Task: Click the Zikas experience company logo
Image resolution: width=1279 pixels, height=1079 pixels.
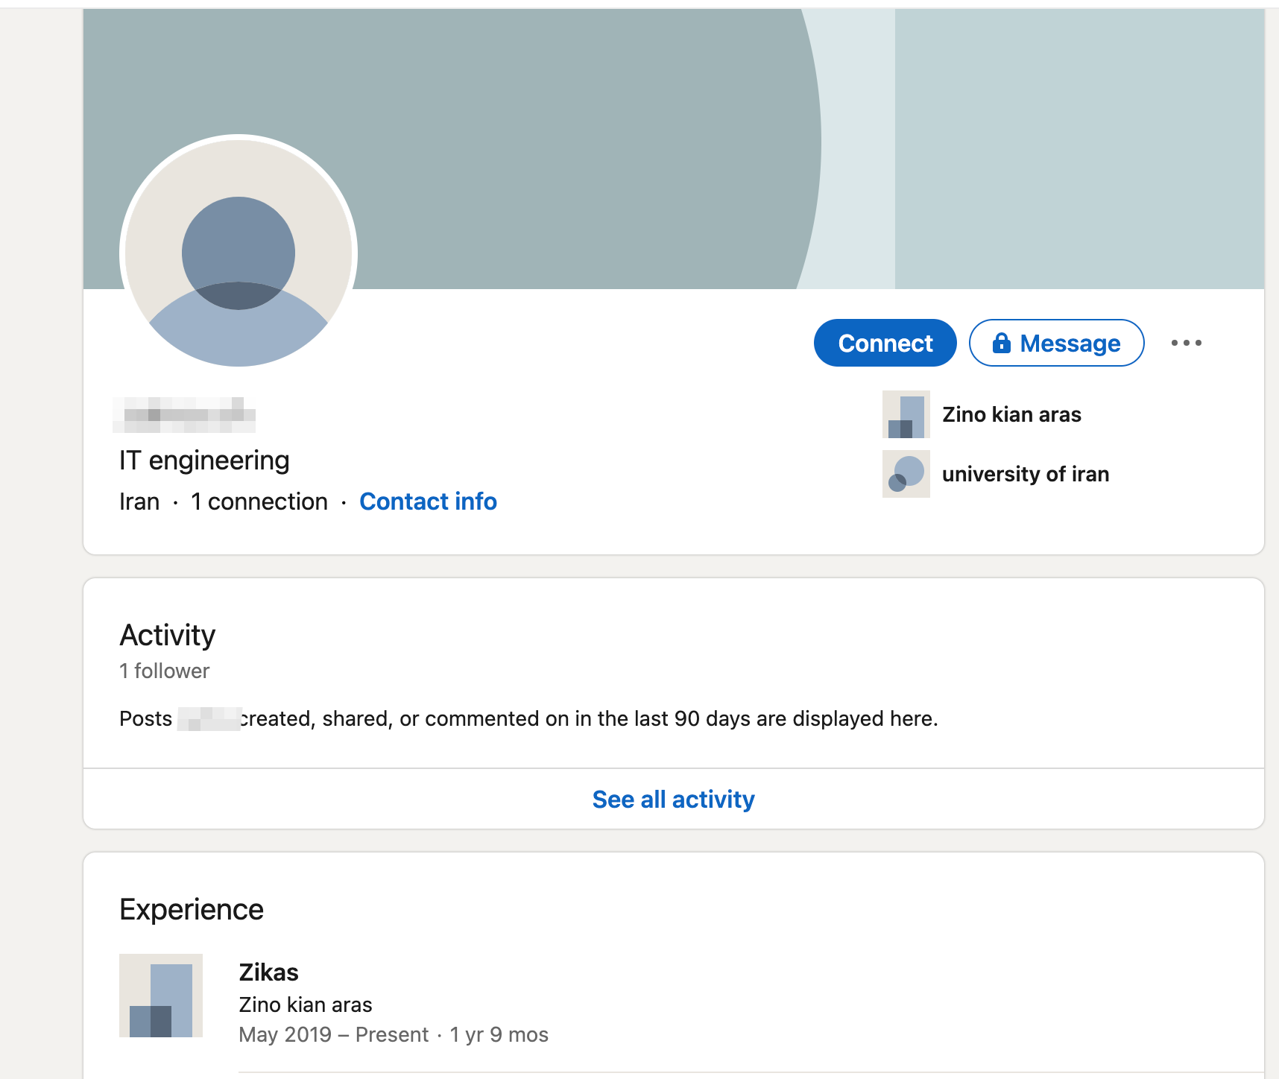Action: coord(161,996)
